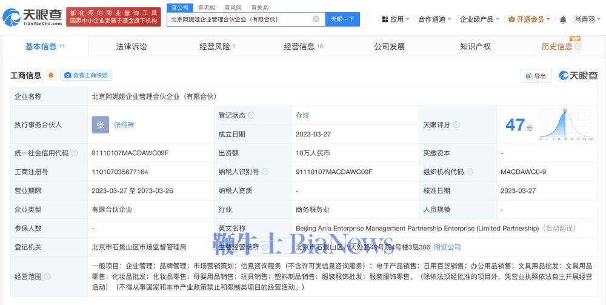Viewport: 606px width, 305px height.
Task: Switch to the 公司发展 tab
Action: tap(389, 47)
